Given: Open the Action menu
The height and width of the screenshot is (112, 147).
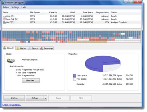Looking at the screenshot, I should 6,7.
